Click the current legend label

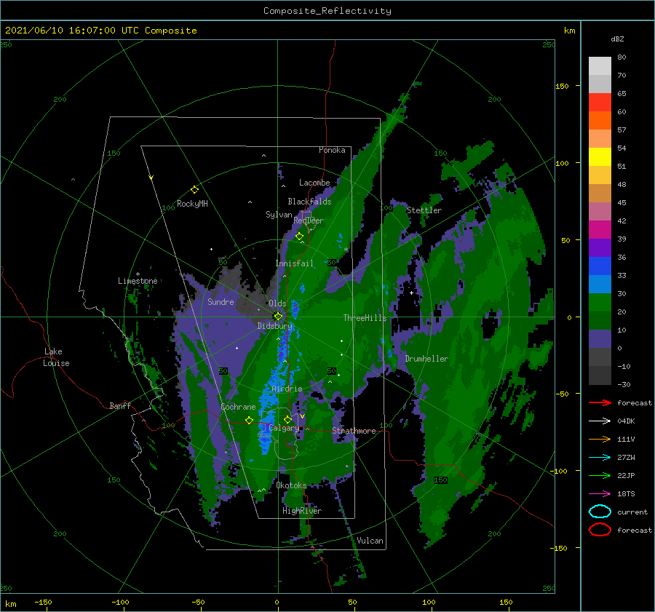click(x=632, y=512)
